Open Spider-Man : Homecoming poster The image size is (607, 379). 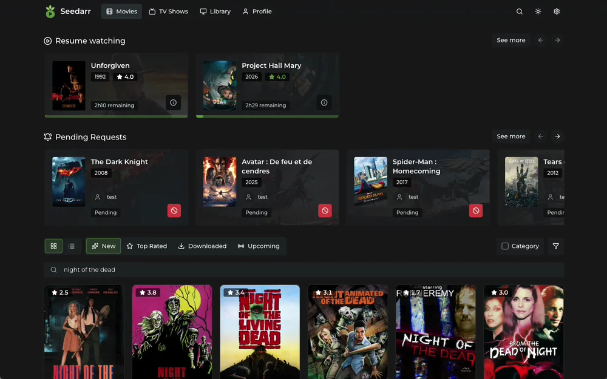coord(370,182)
